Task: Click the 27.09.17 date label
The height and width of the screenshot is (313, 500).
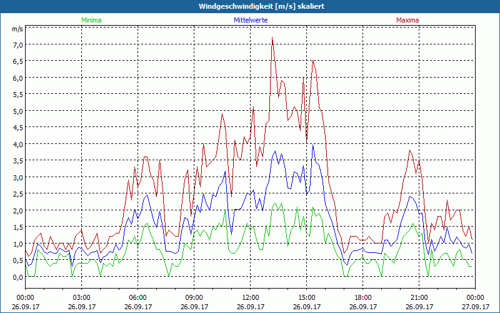Action: click(x=476, y=307)
